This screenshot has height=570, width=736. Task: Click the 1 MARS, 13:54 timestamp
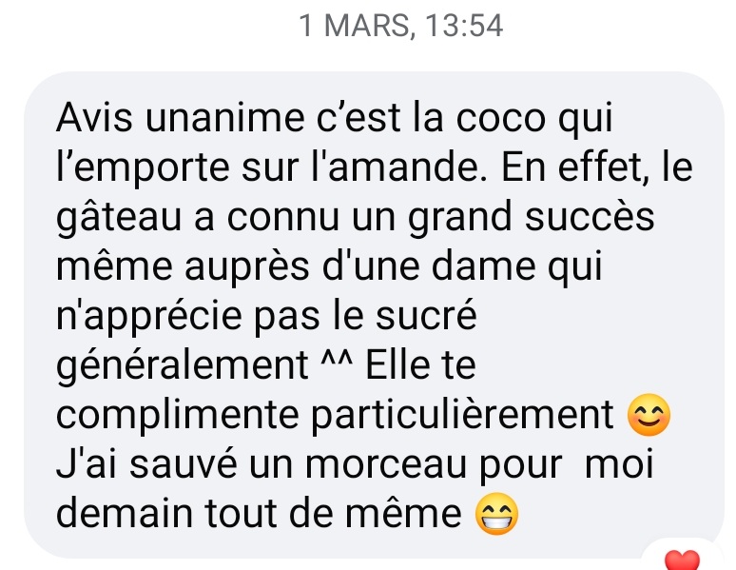click(x=401, y=26)
